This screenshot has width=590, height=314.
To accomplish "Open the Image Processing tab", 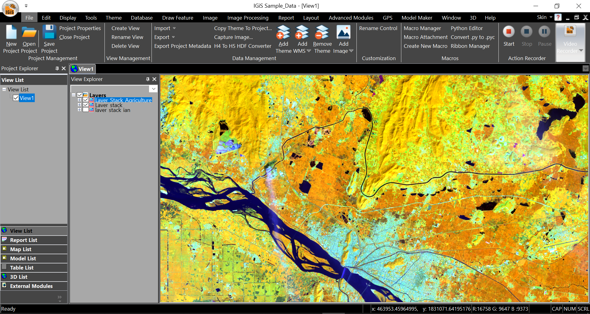I will click(248, 18).
